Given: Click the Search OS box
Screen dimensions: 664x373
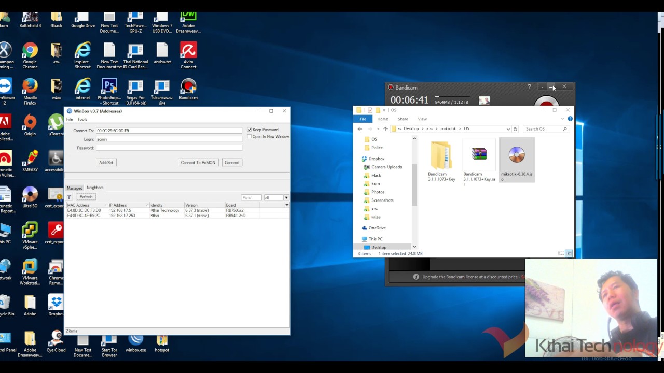Looking at the screenshot, I should pos(546,128).
